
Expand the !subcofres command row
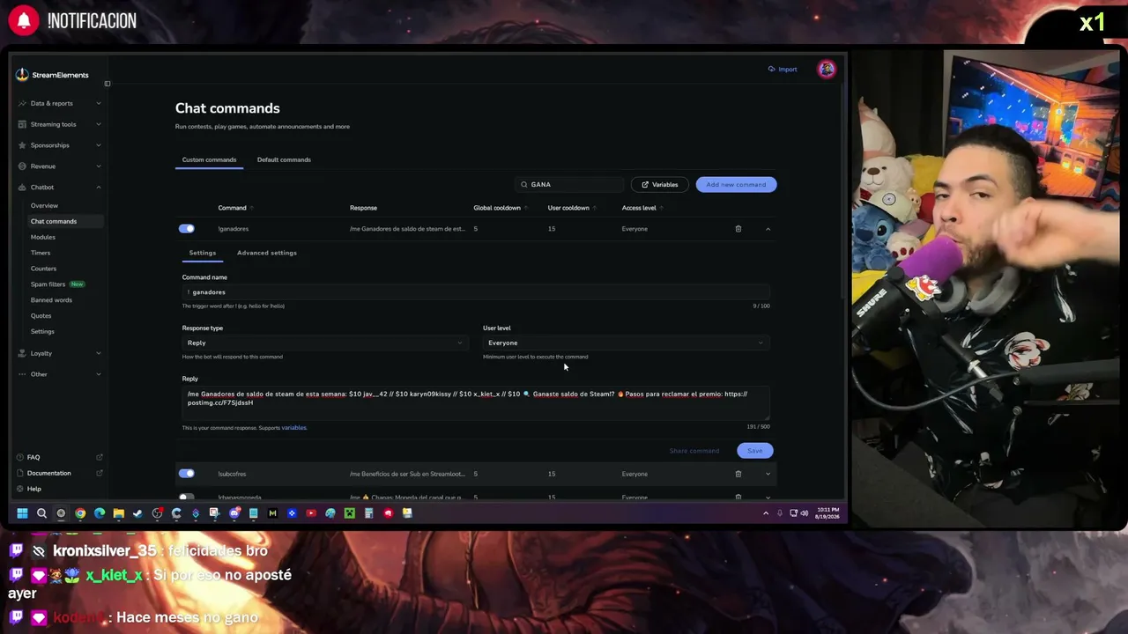pyautogui.click(x=768, y=474)
